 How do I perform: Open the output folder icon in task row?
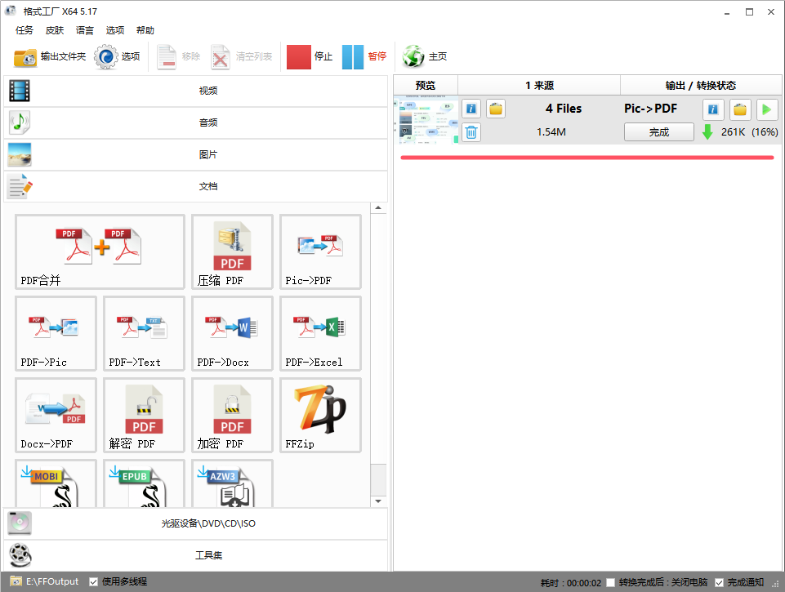pyautogui.click(x=740, y=109)
